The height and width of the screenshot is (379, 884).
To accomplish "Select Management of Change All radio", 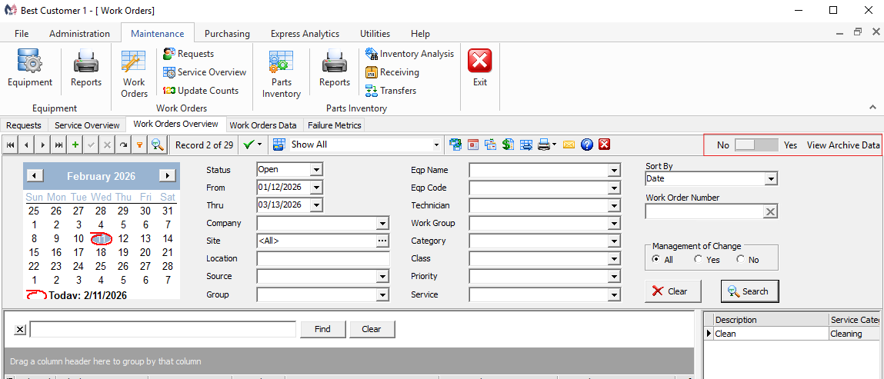I will 655,260.
